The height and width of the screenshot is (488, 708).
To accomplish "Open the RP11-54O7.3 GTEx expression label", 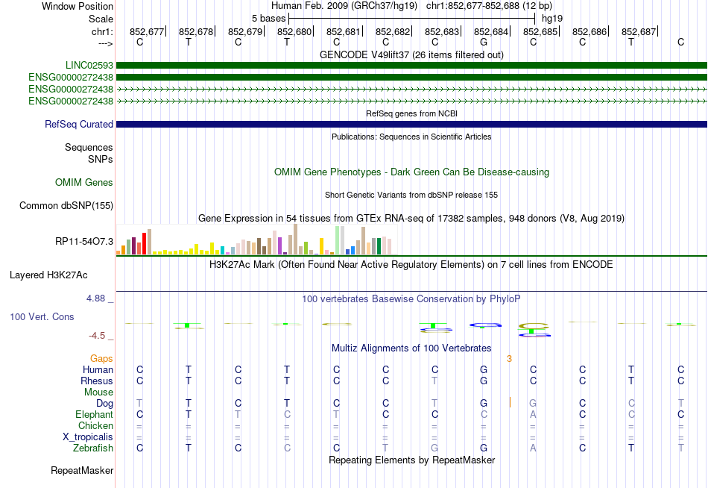I will (84, 242).
